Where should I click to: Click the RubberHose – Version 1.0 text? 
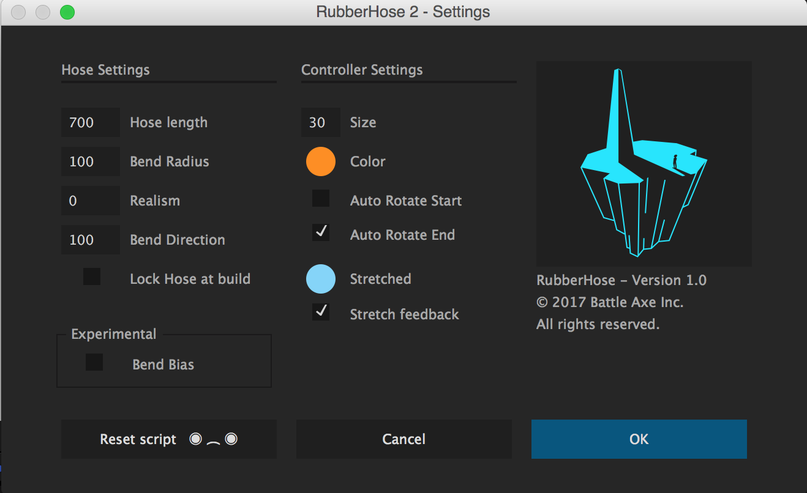tap(621, 280)
